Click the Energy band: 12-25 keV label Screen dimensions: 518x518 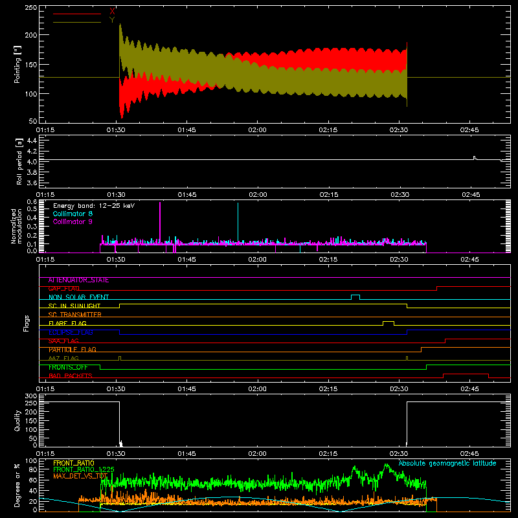point(94,206)
